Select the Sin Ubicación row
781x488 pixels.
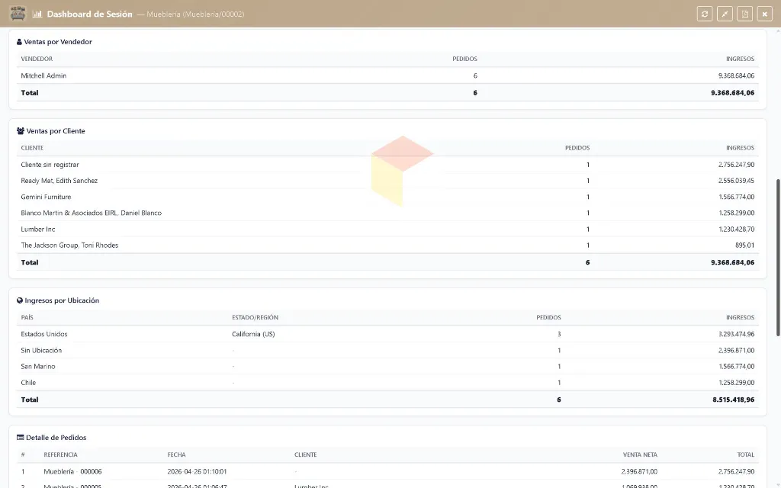(387, 350)
